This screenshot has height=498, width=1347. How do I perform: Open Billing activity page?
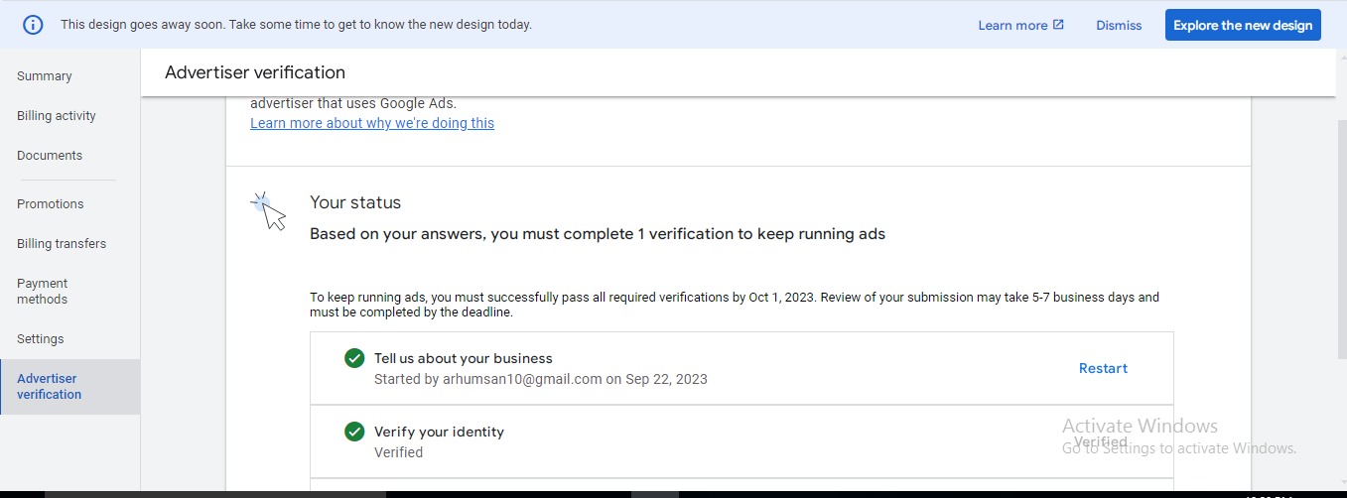click(57, 116)
